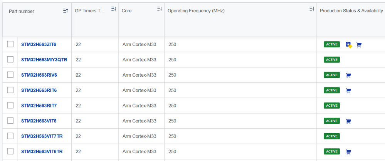Screen dimensions: 385x161
Task: Open cart icon for STM32H563RIV6
Action: coord(348,75)
